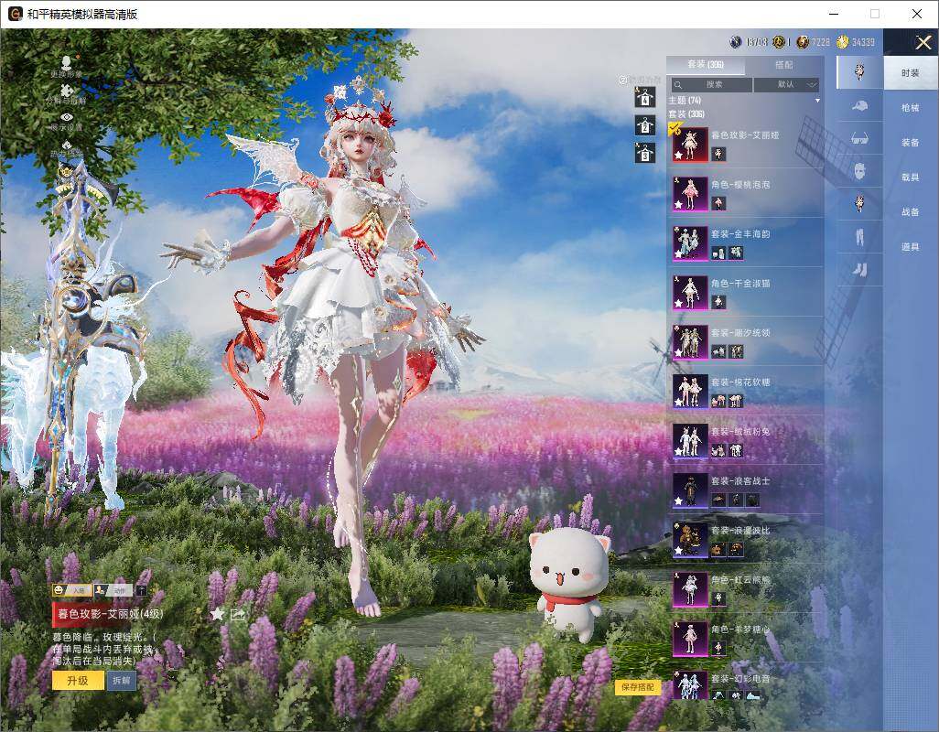Screen dimensions: 939x732
Task: Select 角色-红云熊熊 outfit thumbnail
Action: pyautogui.click(x=690, y=589)
